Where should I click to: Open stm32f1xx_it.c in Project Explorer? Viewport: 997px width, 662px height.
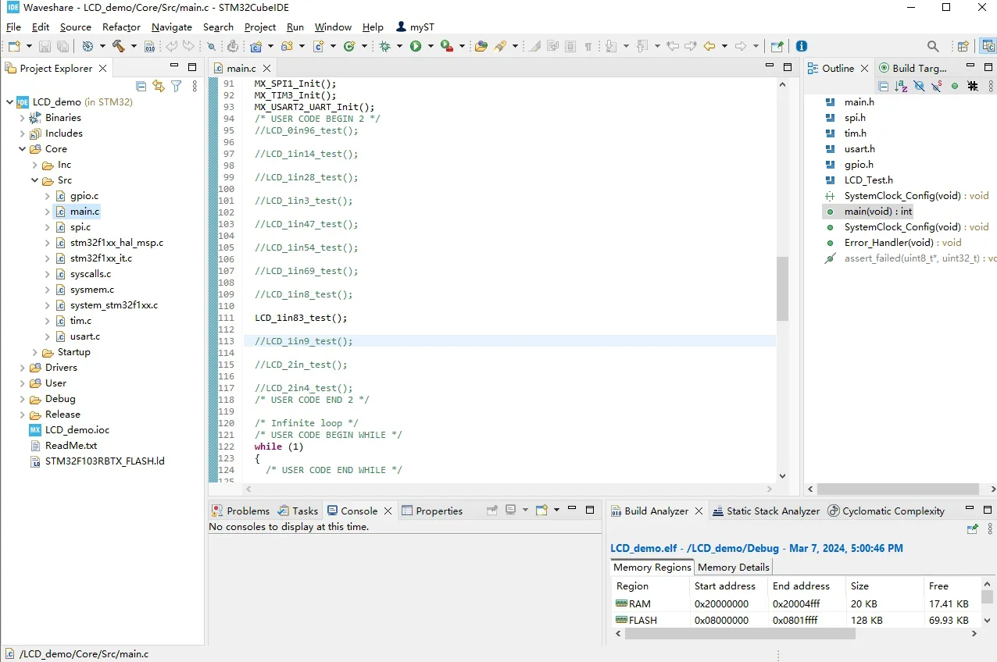click(x=101, y=258)
